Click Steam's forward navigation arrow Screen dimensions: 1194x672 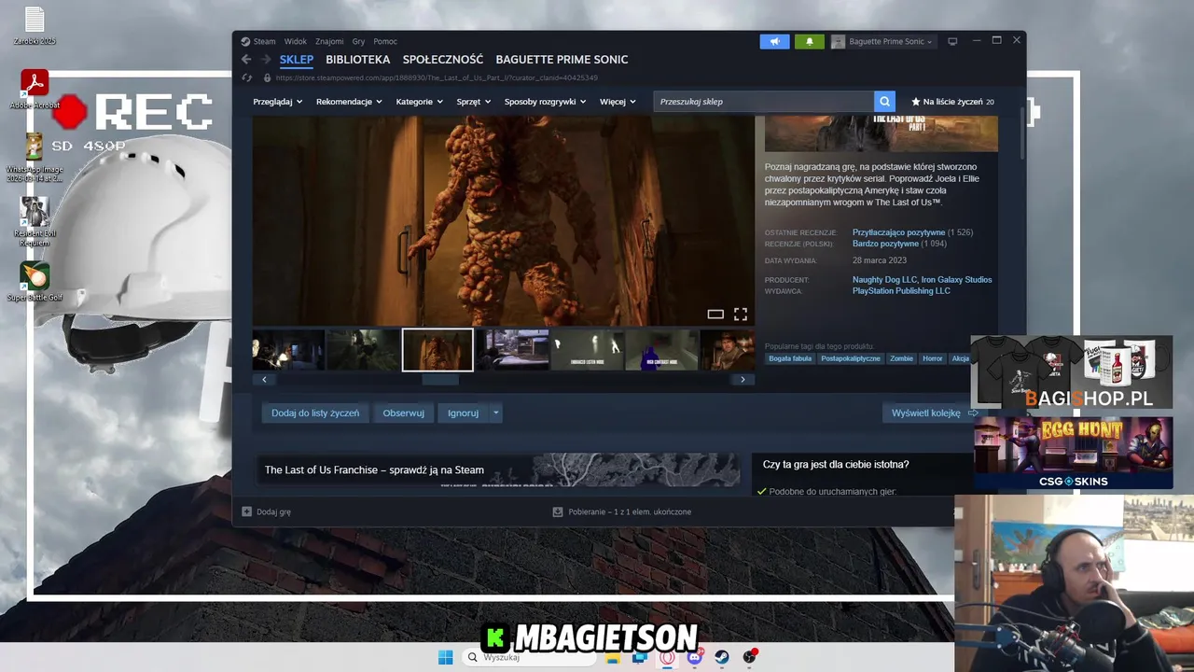[267, 60]
